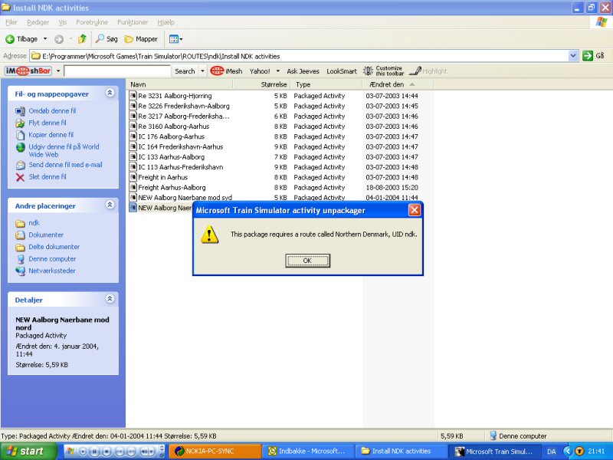
Task: Open the Hjælp menu
Action: coord(166,22)
